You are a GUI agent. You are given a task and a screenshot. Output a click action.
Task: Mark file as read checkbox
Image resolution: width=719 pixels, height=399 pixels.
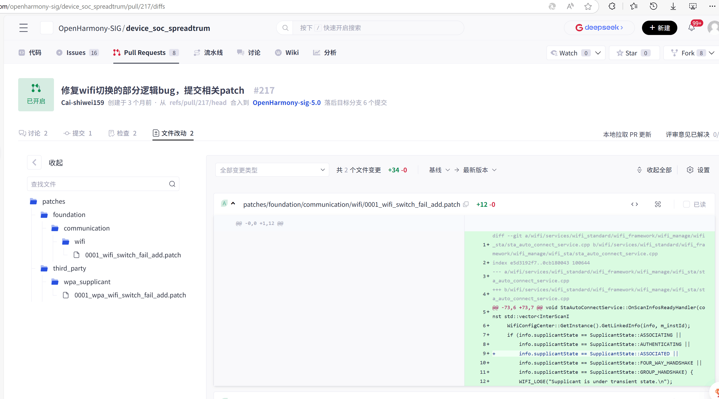(686, 204)
